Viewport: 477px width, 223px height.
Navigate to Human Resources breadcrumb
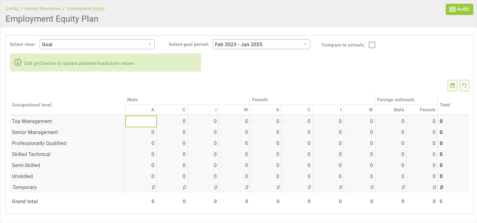(43, 9)
